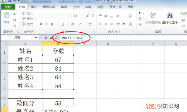This screenshot has height=112, width=187.
Task: Click the phonetic guide 文 icon
Action: 90,24
